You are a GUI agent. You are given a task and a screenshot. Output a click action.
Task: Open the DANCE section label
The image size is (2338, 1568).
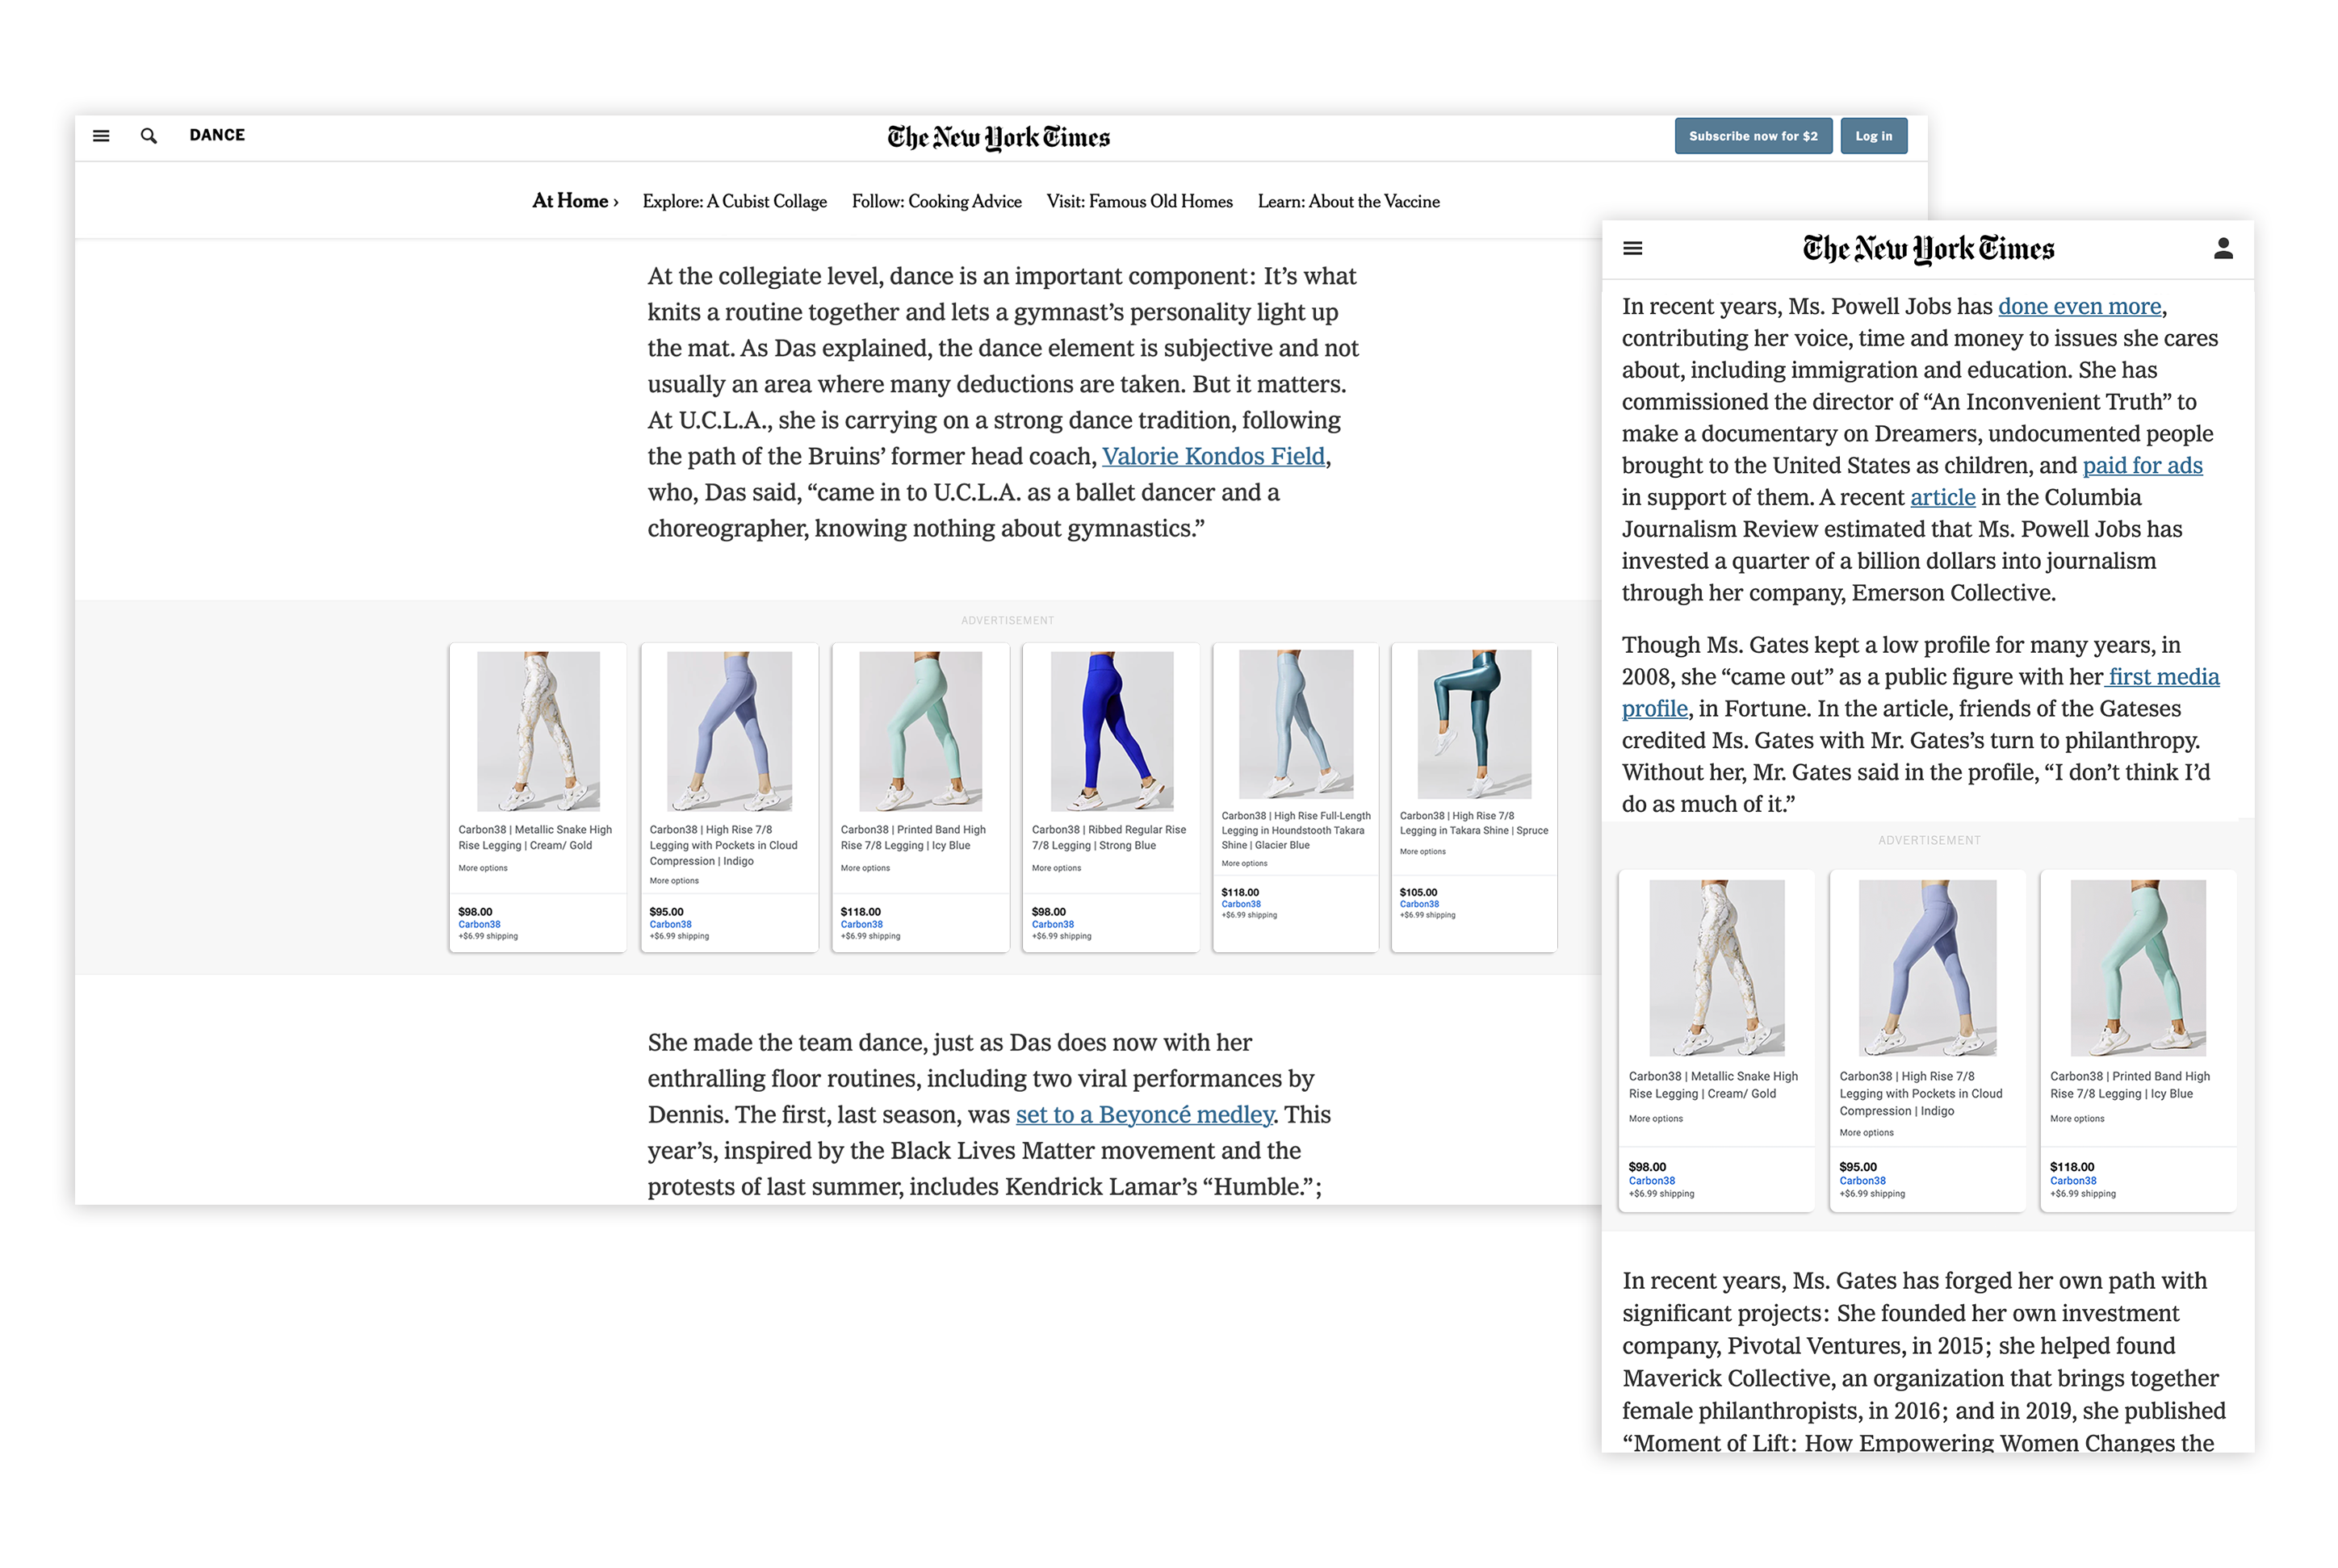[217, 135]
